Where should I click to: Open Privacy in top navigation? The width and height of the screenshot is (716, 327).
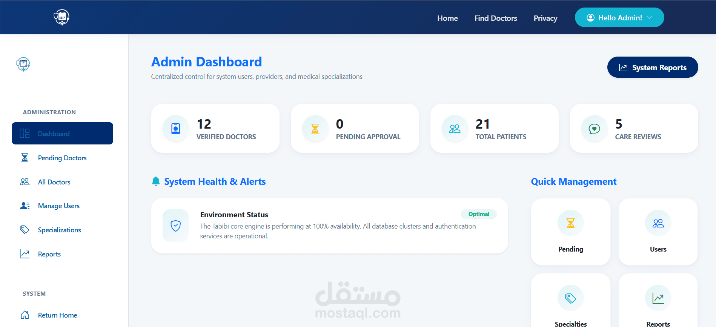click(x=545, y=18)
